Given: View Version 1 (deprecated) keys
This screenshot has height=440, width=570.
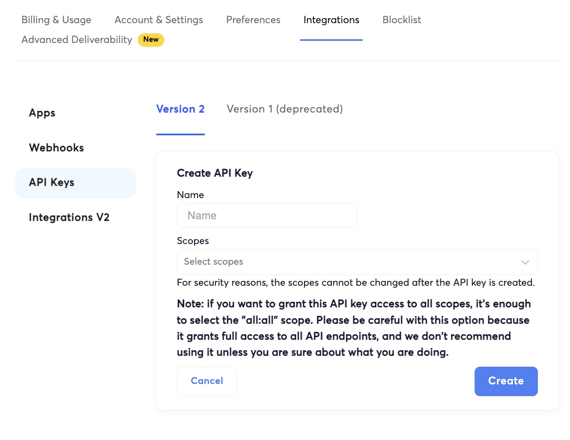Looking at the screenshot, I should coord(285,109).
